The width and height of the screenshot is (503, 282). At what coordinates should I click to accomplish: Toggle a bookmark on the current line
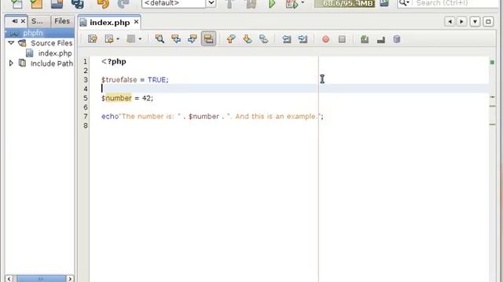click(x=263, y=39)
